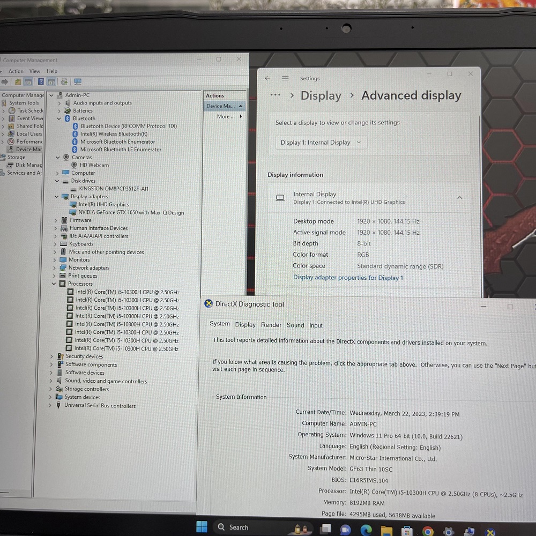Collapse the Processors category
The width and height of the screenshot is (536, 536).
point(54,284)
